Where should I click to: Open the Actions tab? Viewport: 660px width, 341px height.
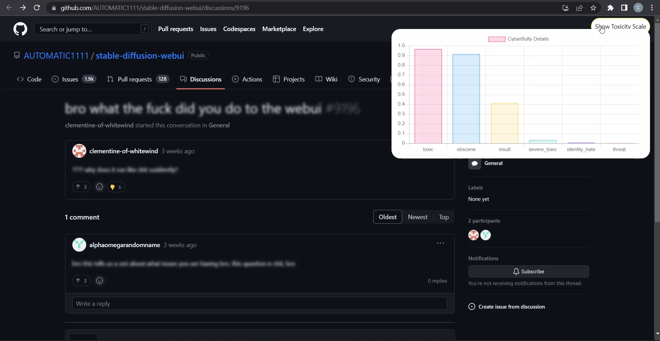pos(247,79)
